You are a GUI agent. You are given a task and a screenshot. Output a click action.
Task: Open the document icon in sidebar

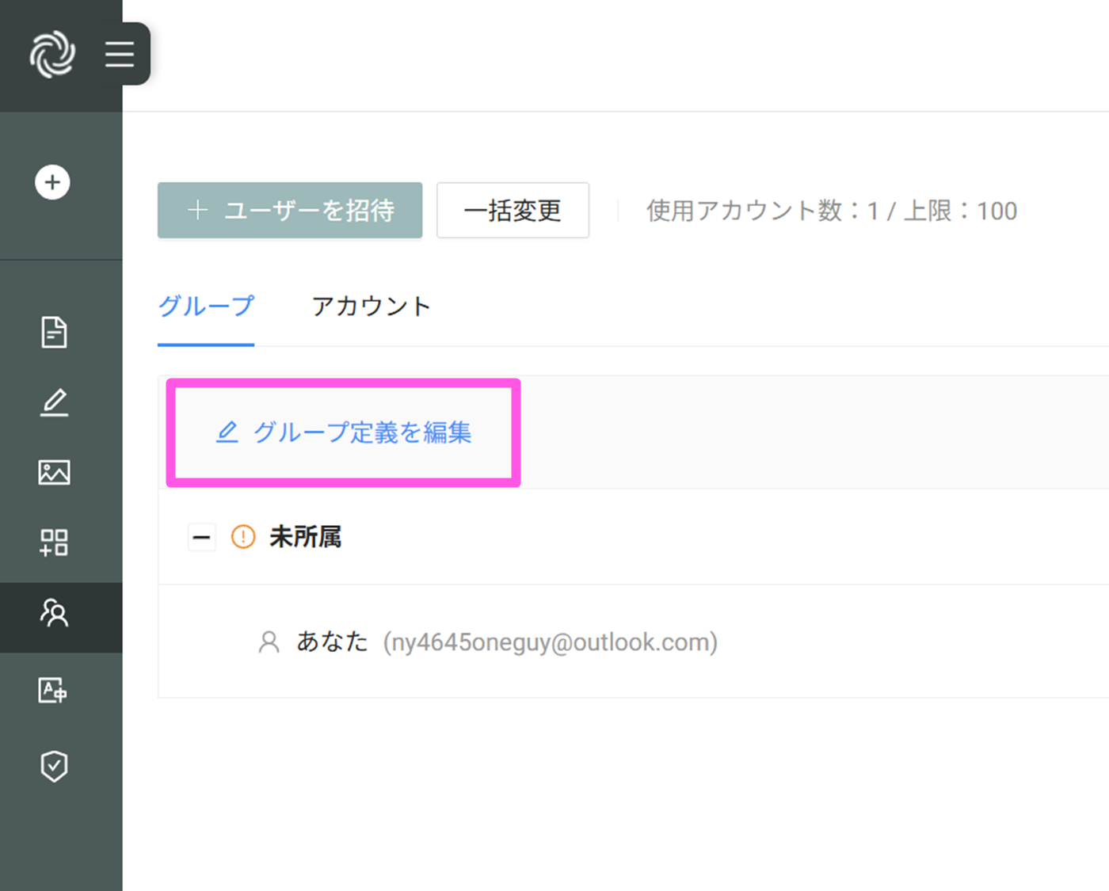coord(54,332)
